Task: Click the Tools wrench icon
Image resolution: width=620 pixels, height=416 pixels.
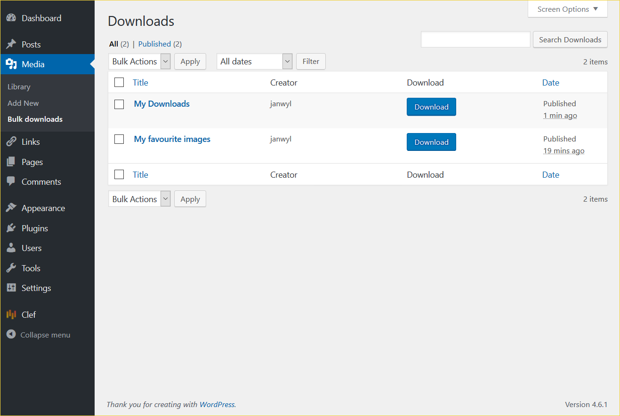Action: coord(11,268)
